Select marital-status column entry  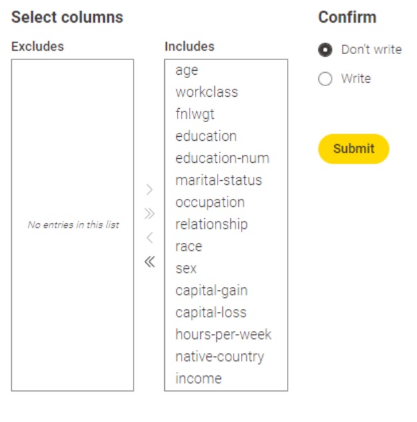[x=218, y=180]
